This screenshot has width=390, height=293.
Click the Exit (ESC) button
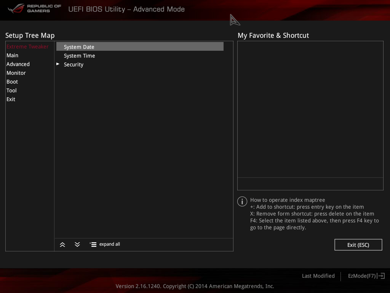click(358, 245)
